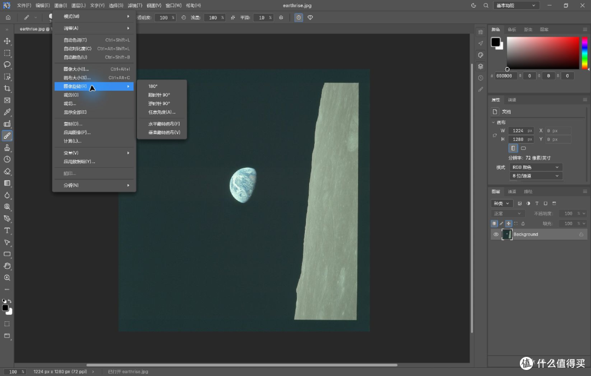Toggle Quick Mask mode below color swatches
591x376 pixels.
7,324
